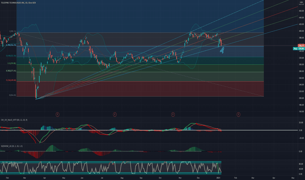Image resolution: width=305 pixels, height=180 pixels.
Task: Click the Nov label on the time axis
Action: 180,178
